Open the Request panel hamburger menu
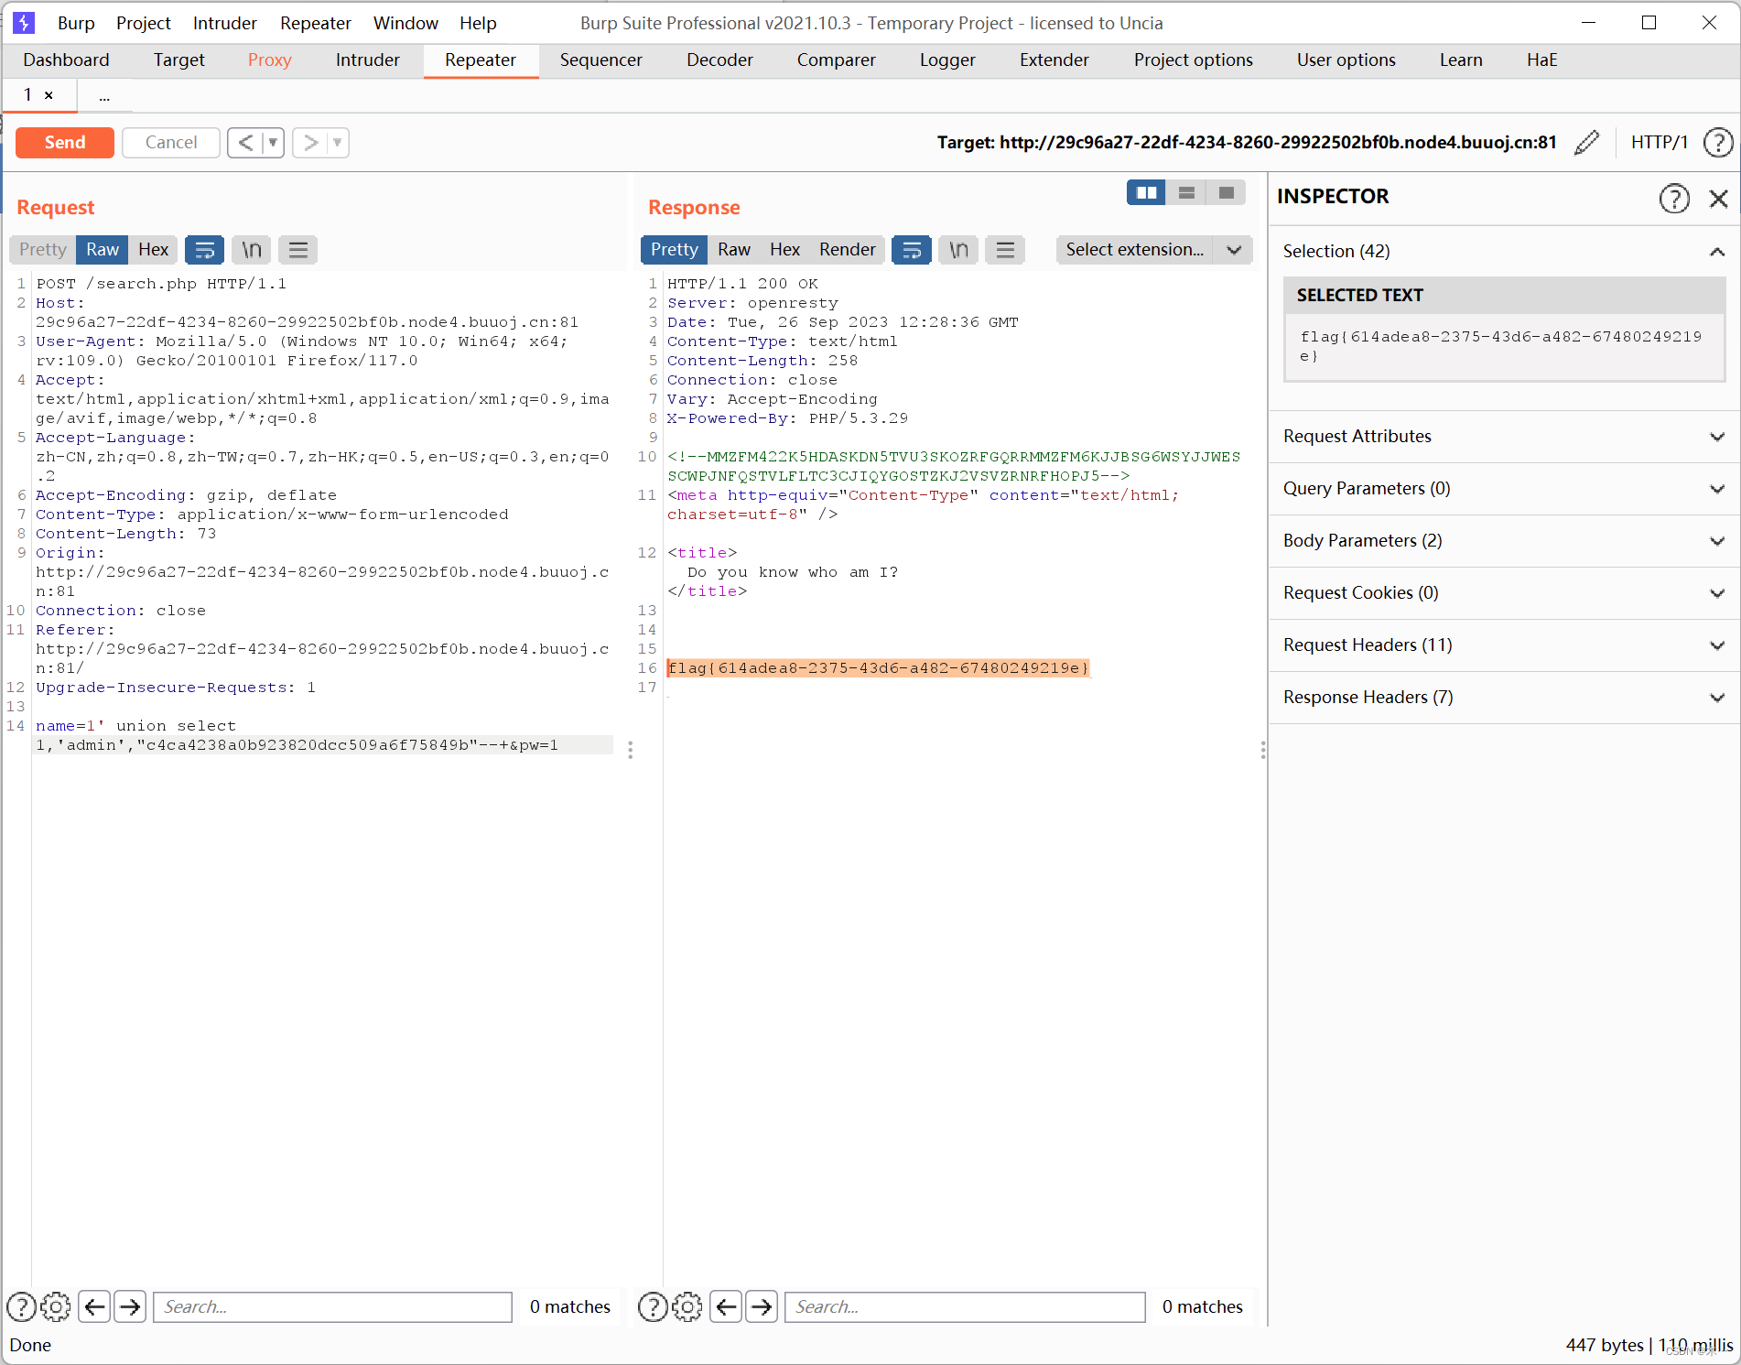The width and height of the screenshot is (1741, 1365). 297,250
